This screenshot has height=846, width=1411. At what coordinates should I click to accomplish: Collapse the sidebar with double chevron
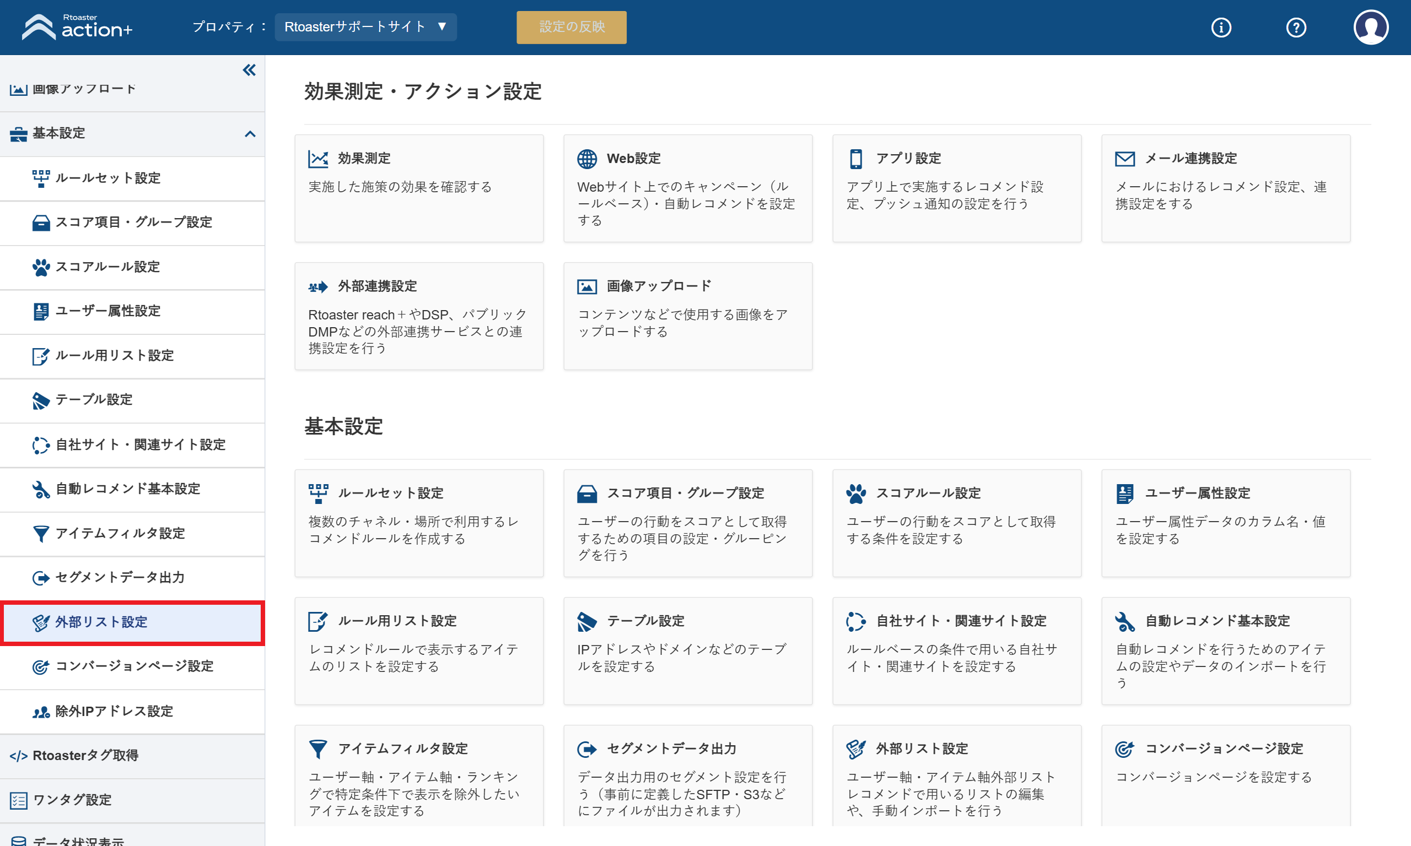[249, 70]
